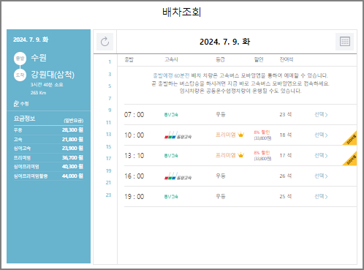This screenshot has height=270, width=364.
Task: Click the 2024. 7. 9. 화 header date
Action: tap(224, 42)
